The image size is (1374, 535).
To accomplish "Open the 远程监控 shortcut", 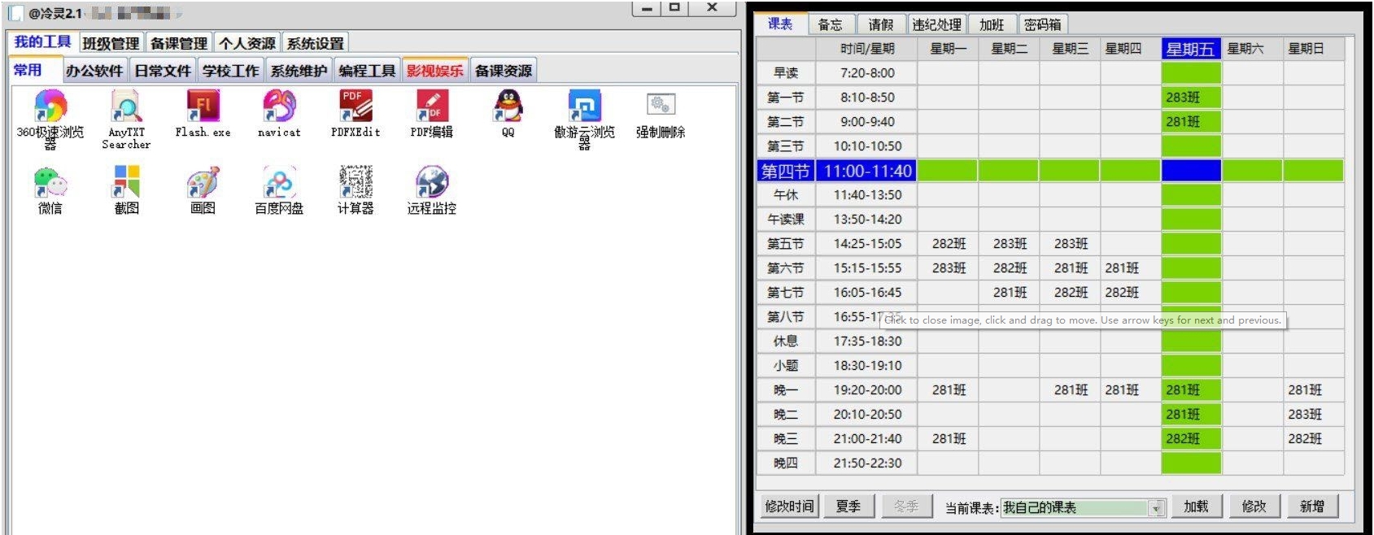I will point(432,190).
